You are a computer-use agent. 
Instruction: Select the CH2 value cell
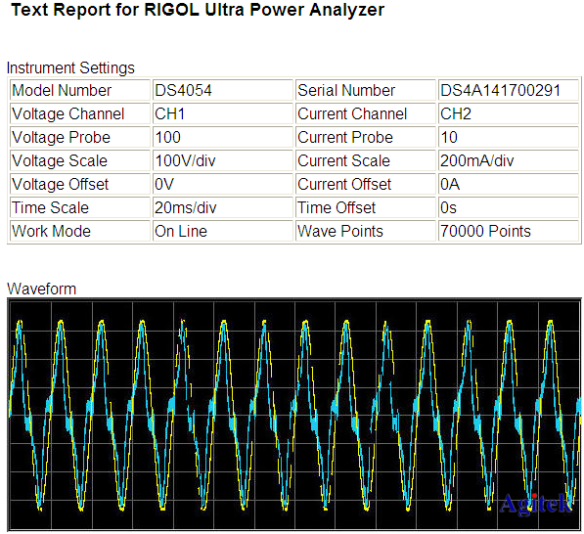(x=509, y=113)
